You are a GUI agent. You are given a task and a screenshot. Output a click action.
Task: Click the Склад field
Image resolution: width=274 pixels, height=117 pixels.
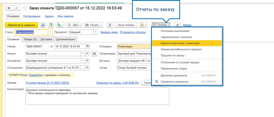[x=134, y=67]
